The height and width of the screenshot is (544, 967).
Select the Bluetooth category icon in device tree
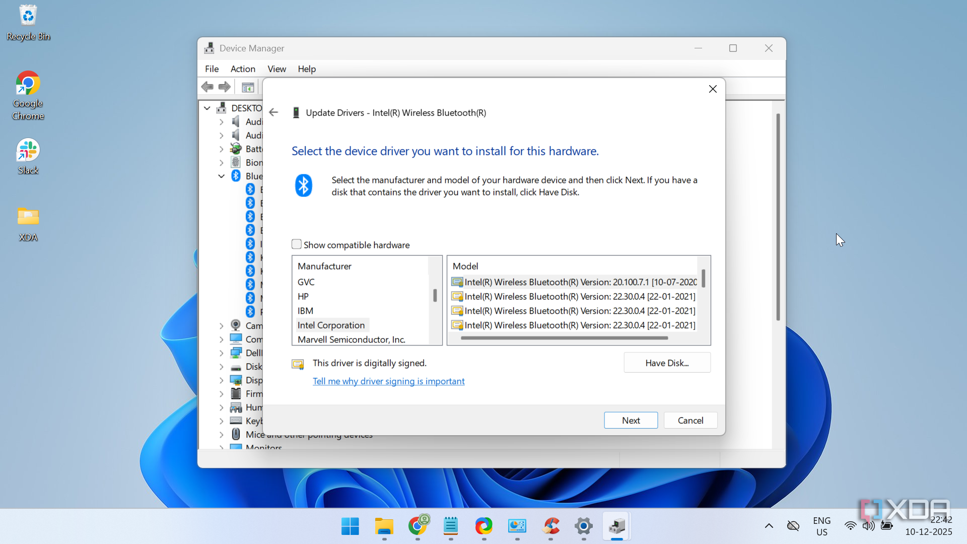[x=236, y=176]
